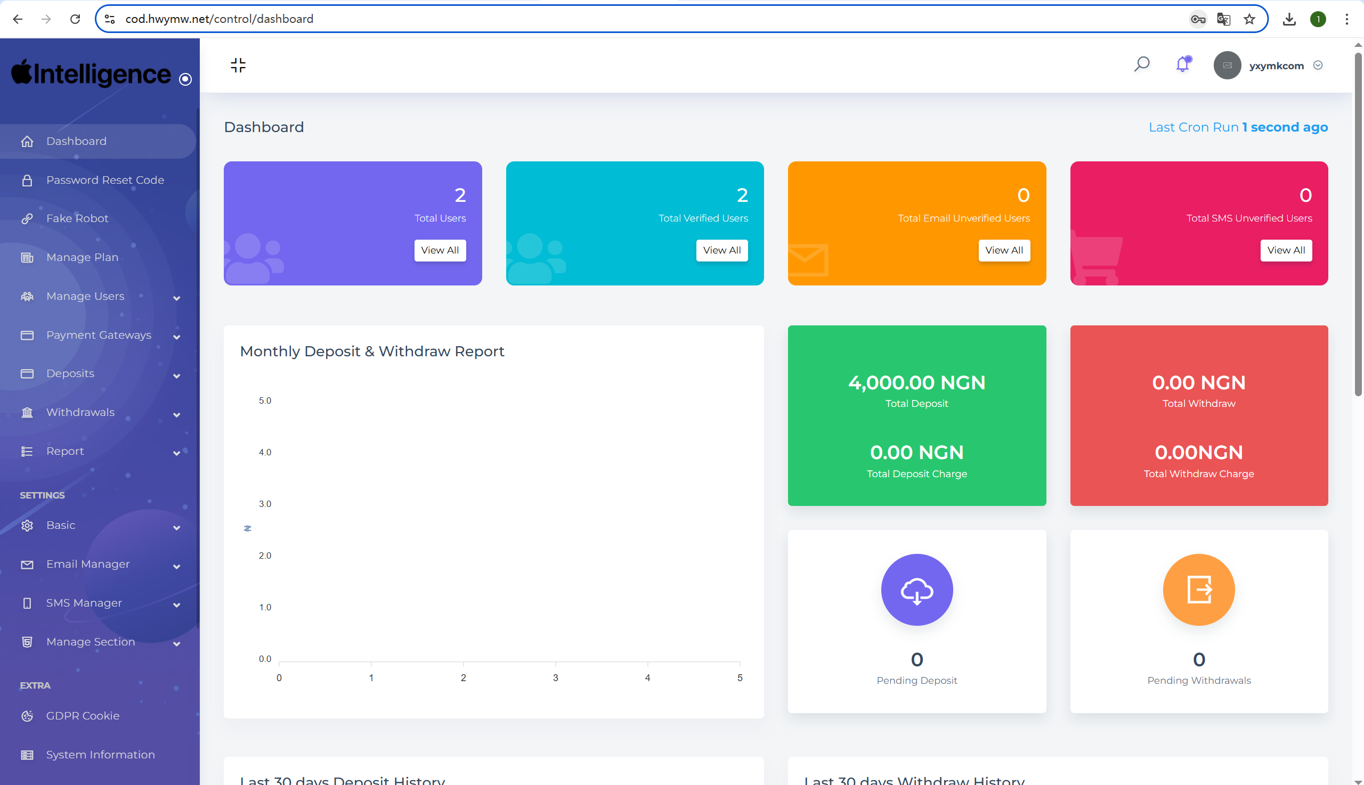Go to Password Reset Code page
Viewport: 1364px width, 785px height.
(104, 180)
